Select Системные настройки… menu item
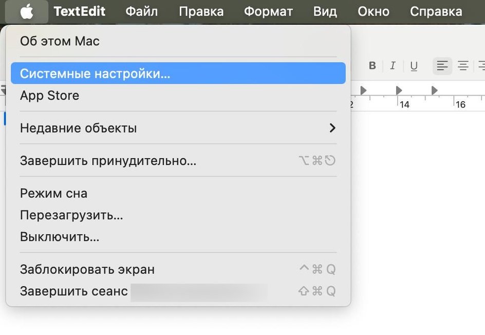Image resolution: width=485 pixels, height=335 pixels. (178, 73)
